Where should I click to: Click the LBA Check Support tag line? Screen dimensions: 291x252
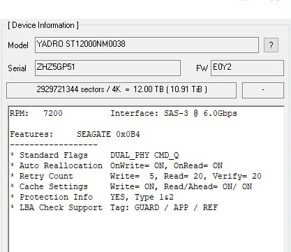point(114,207)
